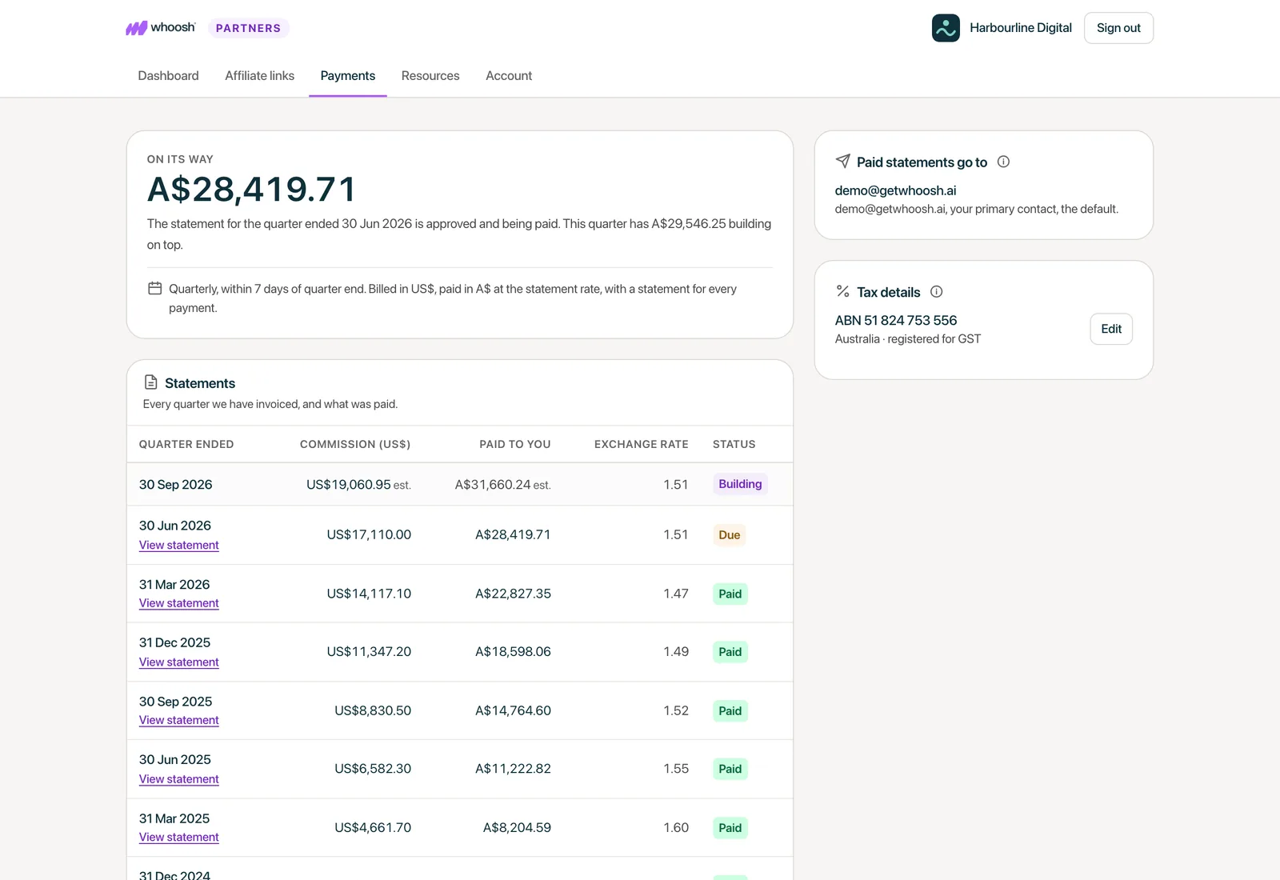Click info icon beside Paid statements go to

(x=1003, y=162)
